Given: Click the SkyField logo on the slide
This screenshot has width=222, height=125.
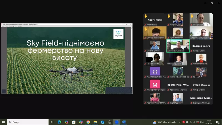Looking at the screenshot, I should [x=118, y=34].
